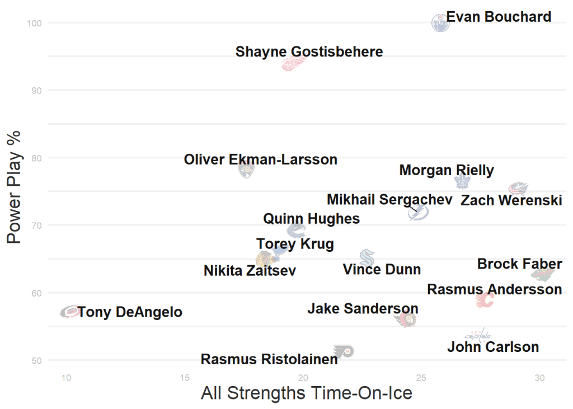573x409 pixels.
Task: Select the "Power Play %" axis title
Action: point(14,187)
